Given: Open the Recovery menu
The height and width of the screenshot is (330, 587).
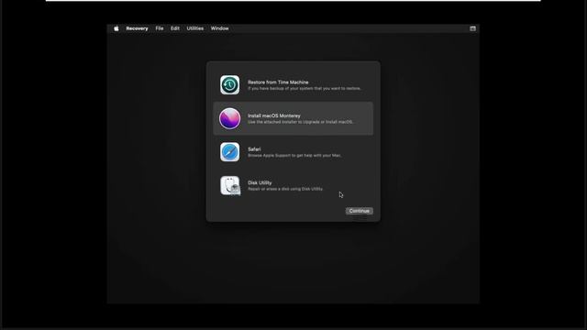Looking at the screenshot, I should pyautogui.click(x=137, y=28).
